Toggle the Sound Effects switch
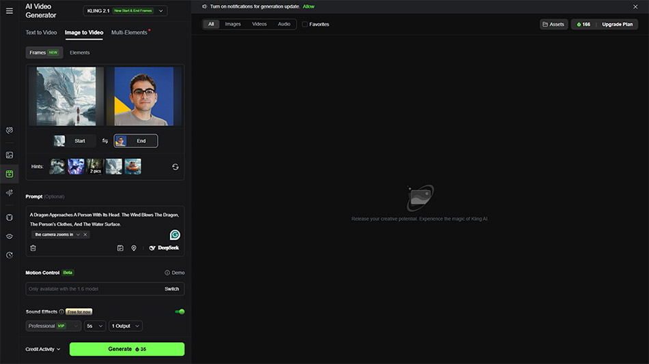Image resolution: width=649 pixels, height=364 pixels. coord(180,312)
